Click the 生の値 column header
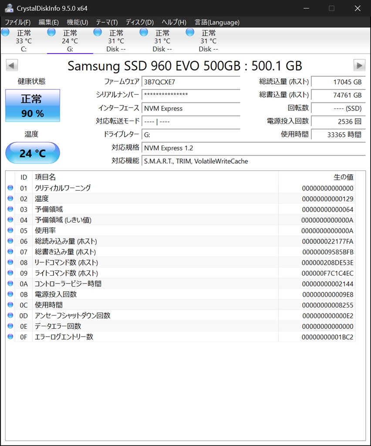Image resolution: width=371 pixels, height=446 pixels. coord(317,177)
